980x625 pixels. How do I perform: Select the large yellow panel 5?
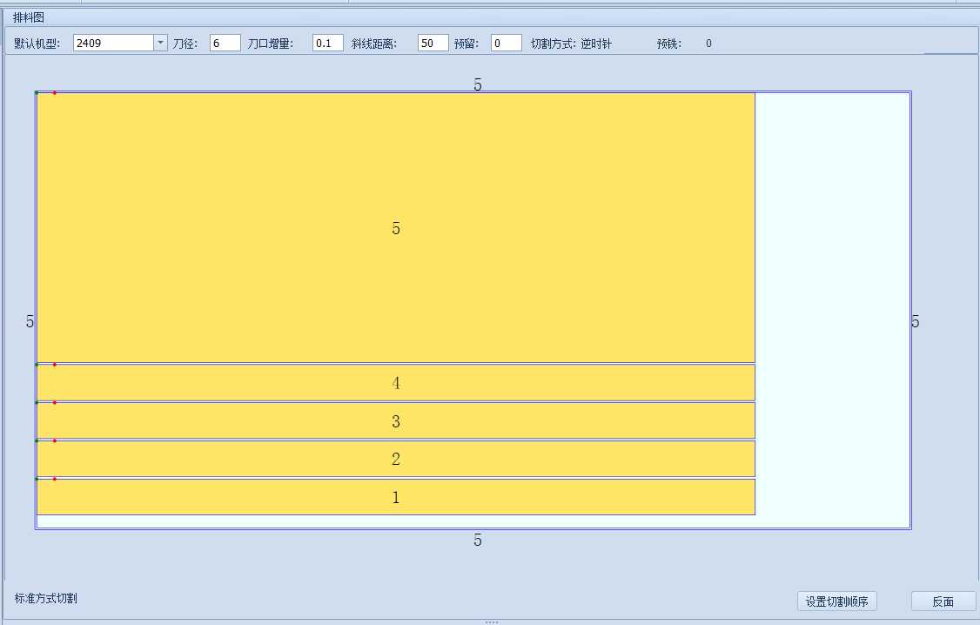click(x=396, y=228)
